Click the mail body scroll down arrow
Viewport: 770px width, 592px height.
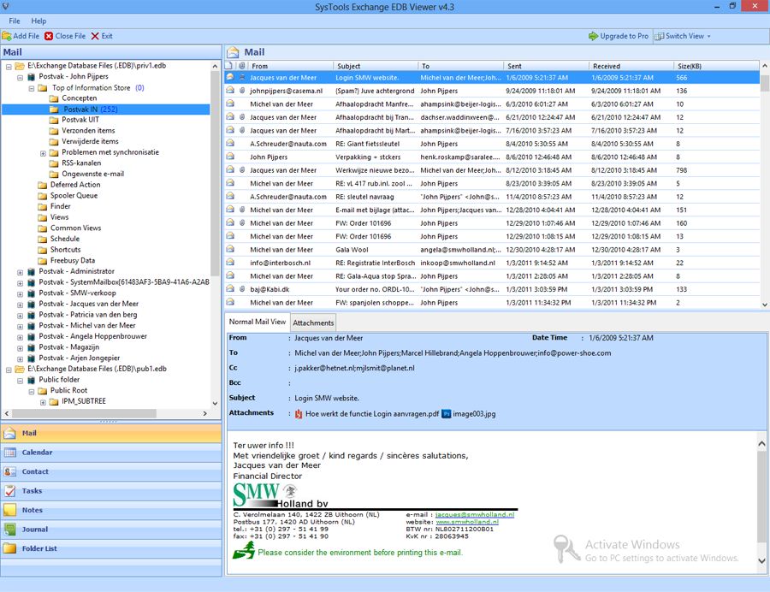coord(761,560)
